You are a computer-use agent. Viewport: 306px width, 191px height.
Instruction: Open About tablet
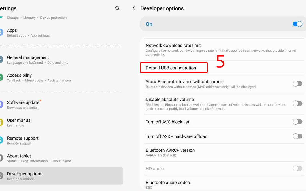tap(61, 158)
